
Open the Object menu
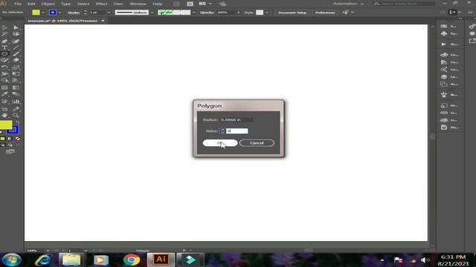click(48, 4)
